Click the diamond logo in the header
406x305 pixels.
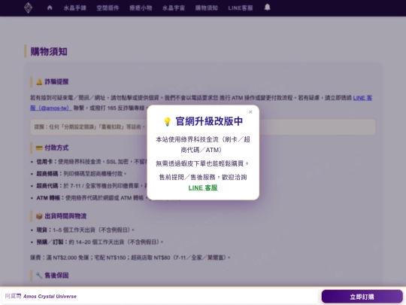(x=28, y=8)
